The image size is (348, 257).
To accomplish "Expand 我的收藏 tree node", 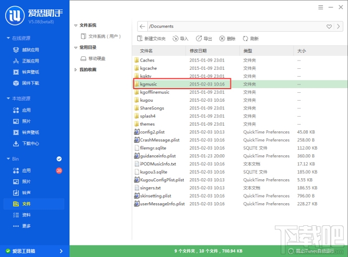I will 76,70.
